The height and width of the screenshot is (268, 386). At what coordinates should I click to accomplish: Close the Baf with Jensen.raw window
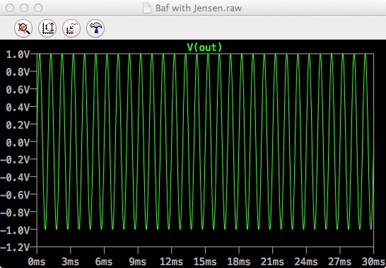10,8
